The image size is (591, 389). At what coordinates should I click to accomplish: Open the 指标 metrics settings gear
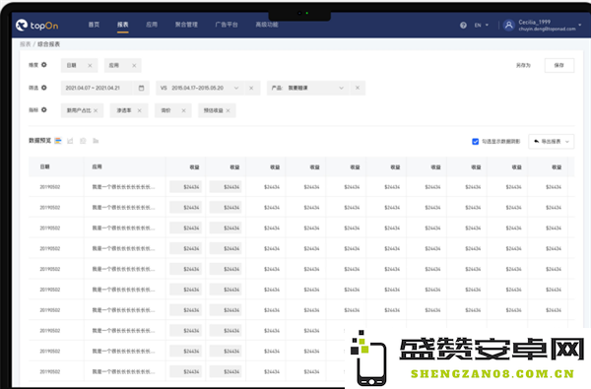44,109
